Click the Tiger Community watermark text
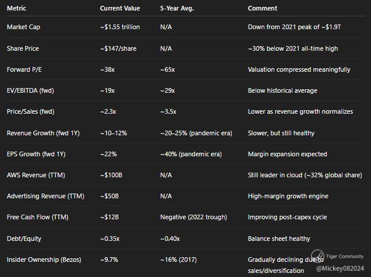The image size is (371, 277). (x=345, y=256)
